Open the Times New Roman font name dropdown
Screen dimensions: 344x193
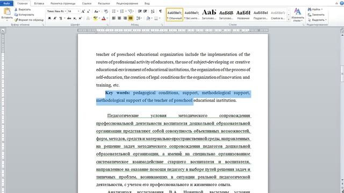(66, 11)
